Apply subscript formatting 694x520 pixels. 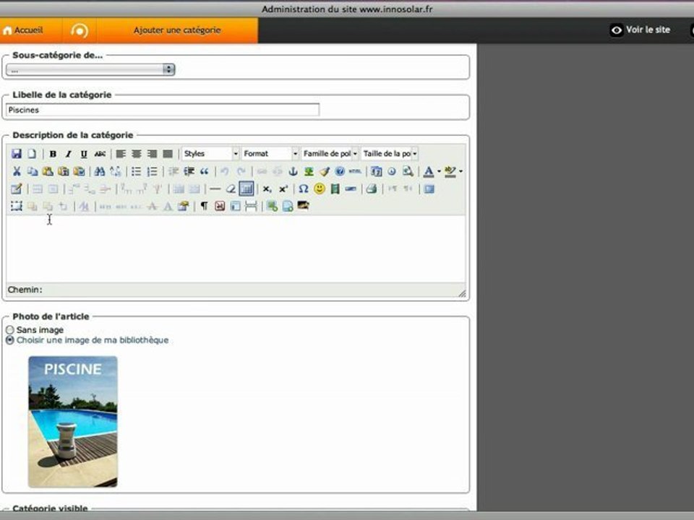click(x=267, y=188)
